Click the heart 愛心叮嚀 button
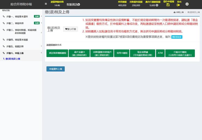 pyautogui.click(x=70, y=29)
